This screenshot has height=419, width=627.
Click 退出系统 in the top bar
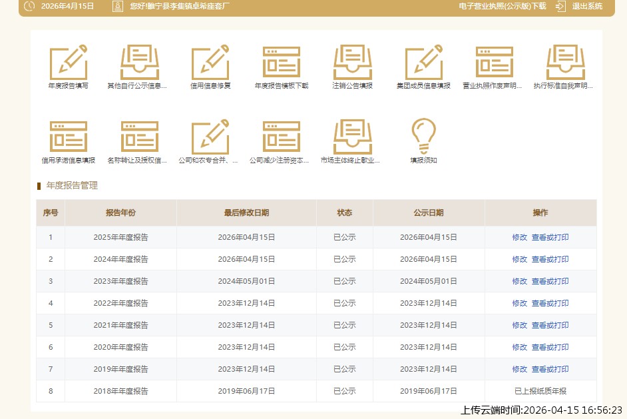tap(586, 6)
